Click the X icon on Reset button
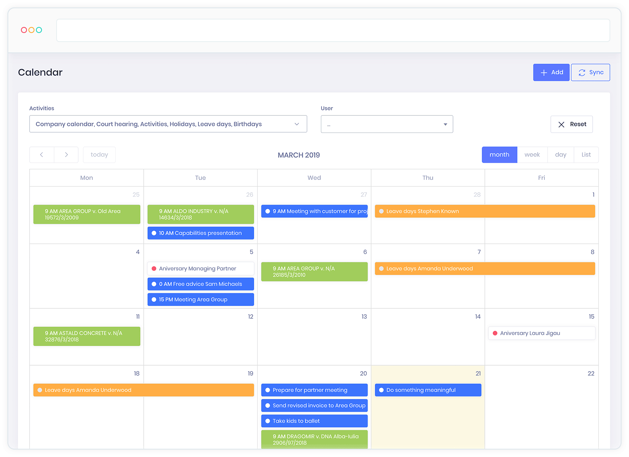Viewport: 629px width, 457px height. click(x=561, y=124)
